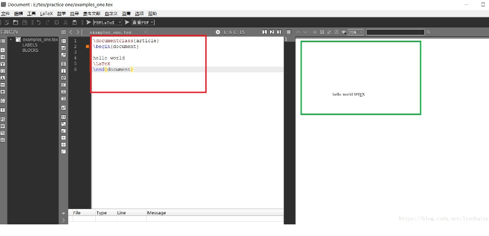Click page 1 marker in PDF viewer
The height and width of the screenshot is (236, 489).
pyautogui.click(x=286, y=39)
